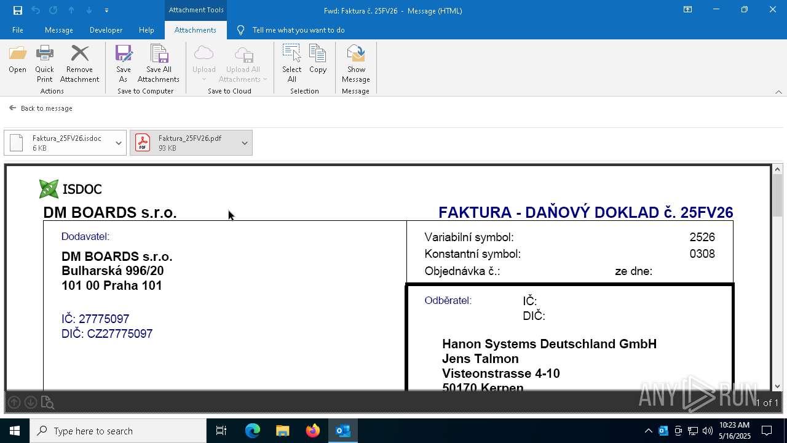Select the Faktura_25FV26.pdf attachment
Image resolution: width=787 pixels, height=443 pixels.
(x=184, y=143)
